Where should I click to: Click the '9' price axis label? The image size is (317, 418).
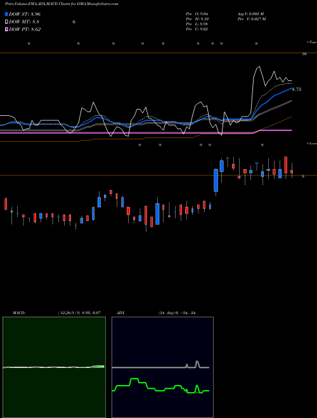click(303, 176)
